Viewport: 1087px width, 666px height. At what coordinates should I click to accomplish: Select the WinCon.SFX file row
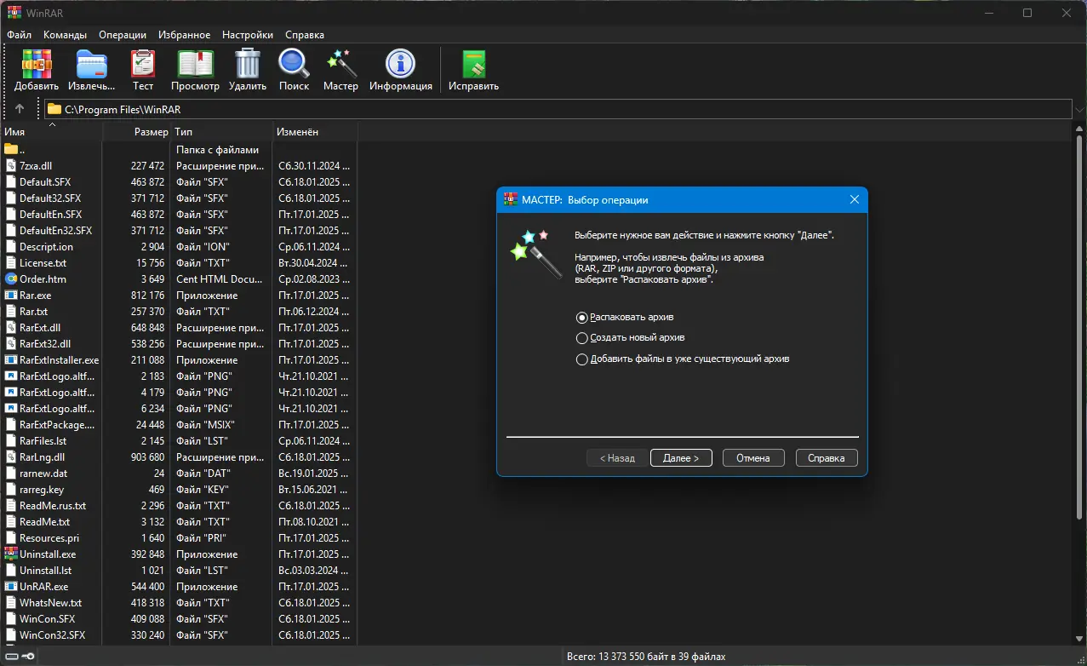(179, 619)
